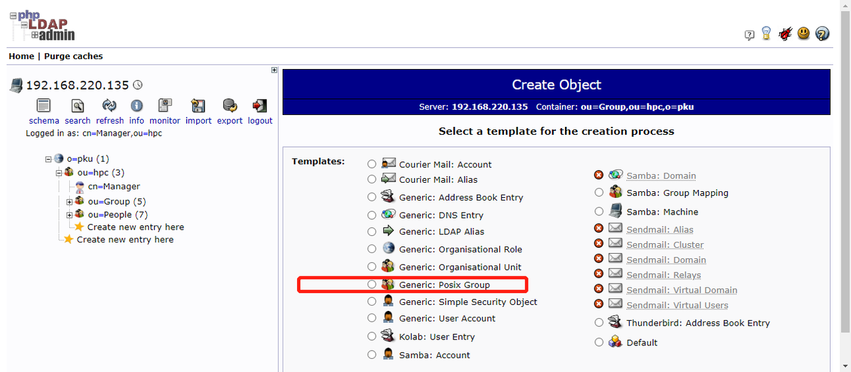The height and width of the screenshot is (372, 851).
Task: Select Samba: Machine radio button
Action: (x=599, y=211)
